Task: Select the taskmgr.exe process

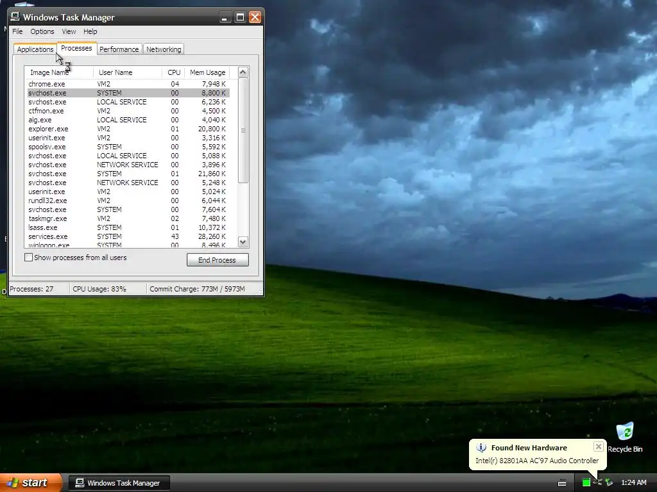Action: (128, 218)
